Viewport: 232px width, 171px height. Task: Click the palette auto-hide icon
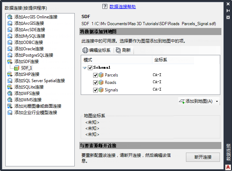click(228, 11)
